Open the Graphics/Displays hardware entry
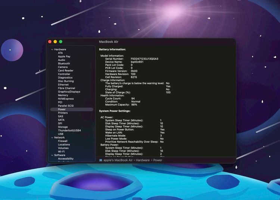Screen dimensions: 280x200 click(x=69, y=92)
